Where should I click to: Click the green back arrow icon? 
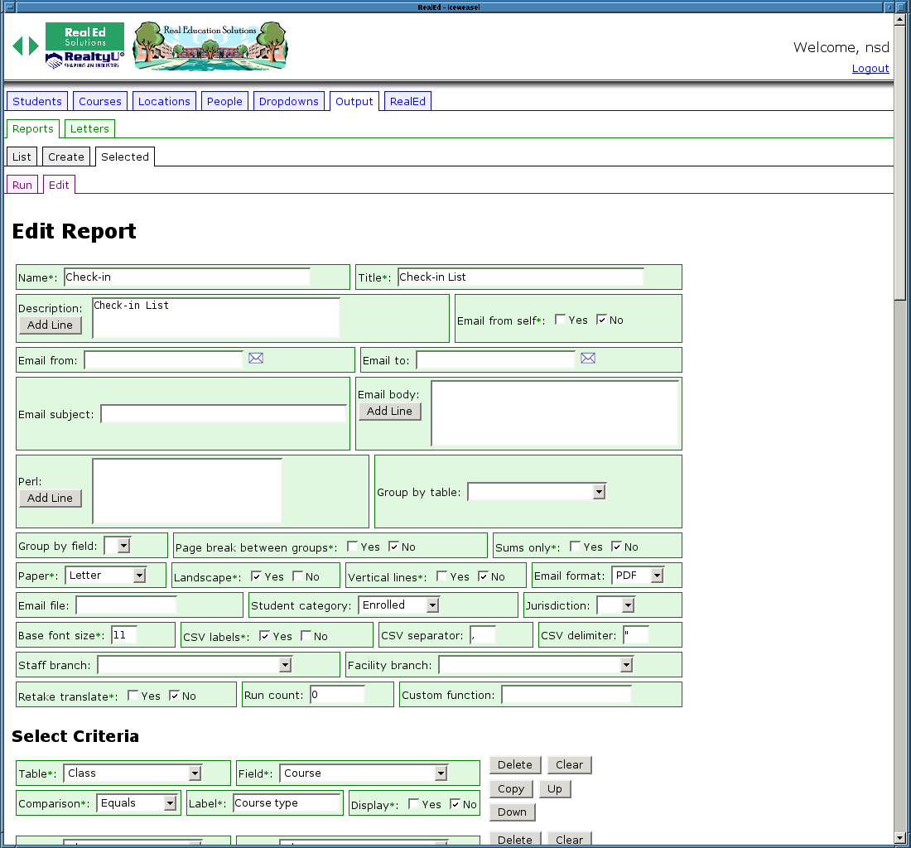(17, 46)
